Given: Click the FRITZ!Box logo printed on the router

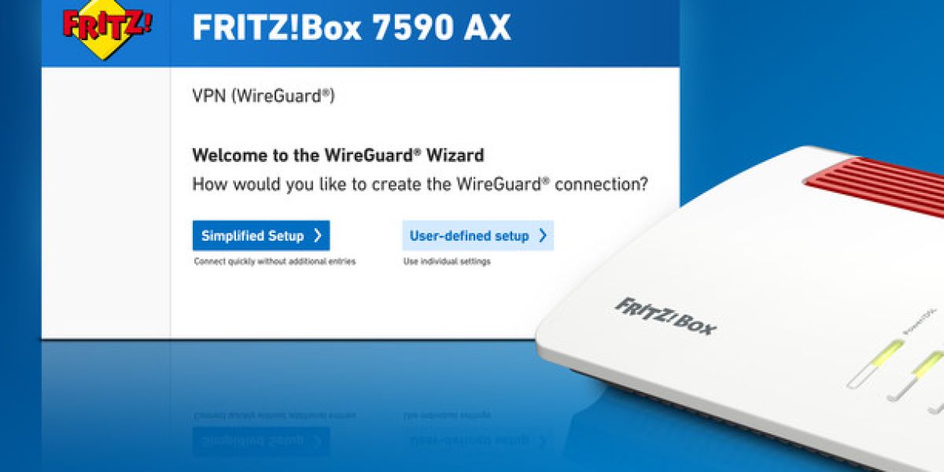Looking at the screenshot, I should tap(666, 315).
